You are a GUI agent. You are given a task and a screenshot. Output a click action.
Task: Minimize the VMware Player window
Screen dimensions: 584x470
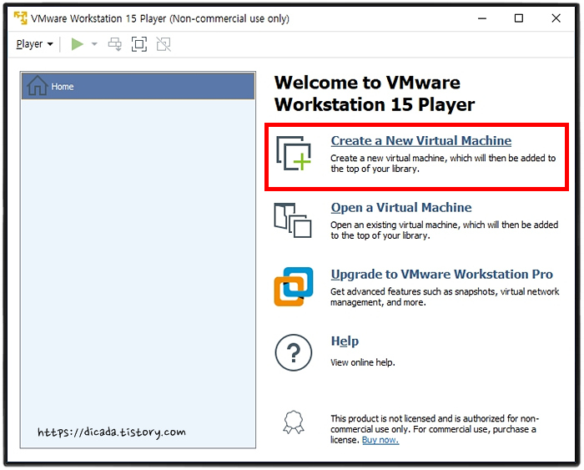click(482, 18)
